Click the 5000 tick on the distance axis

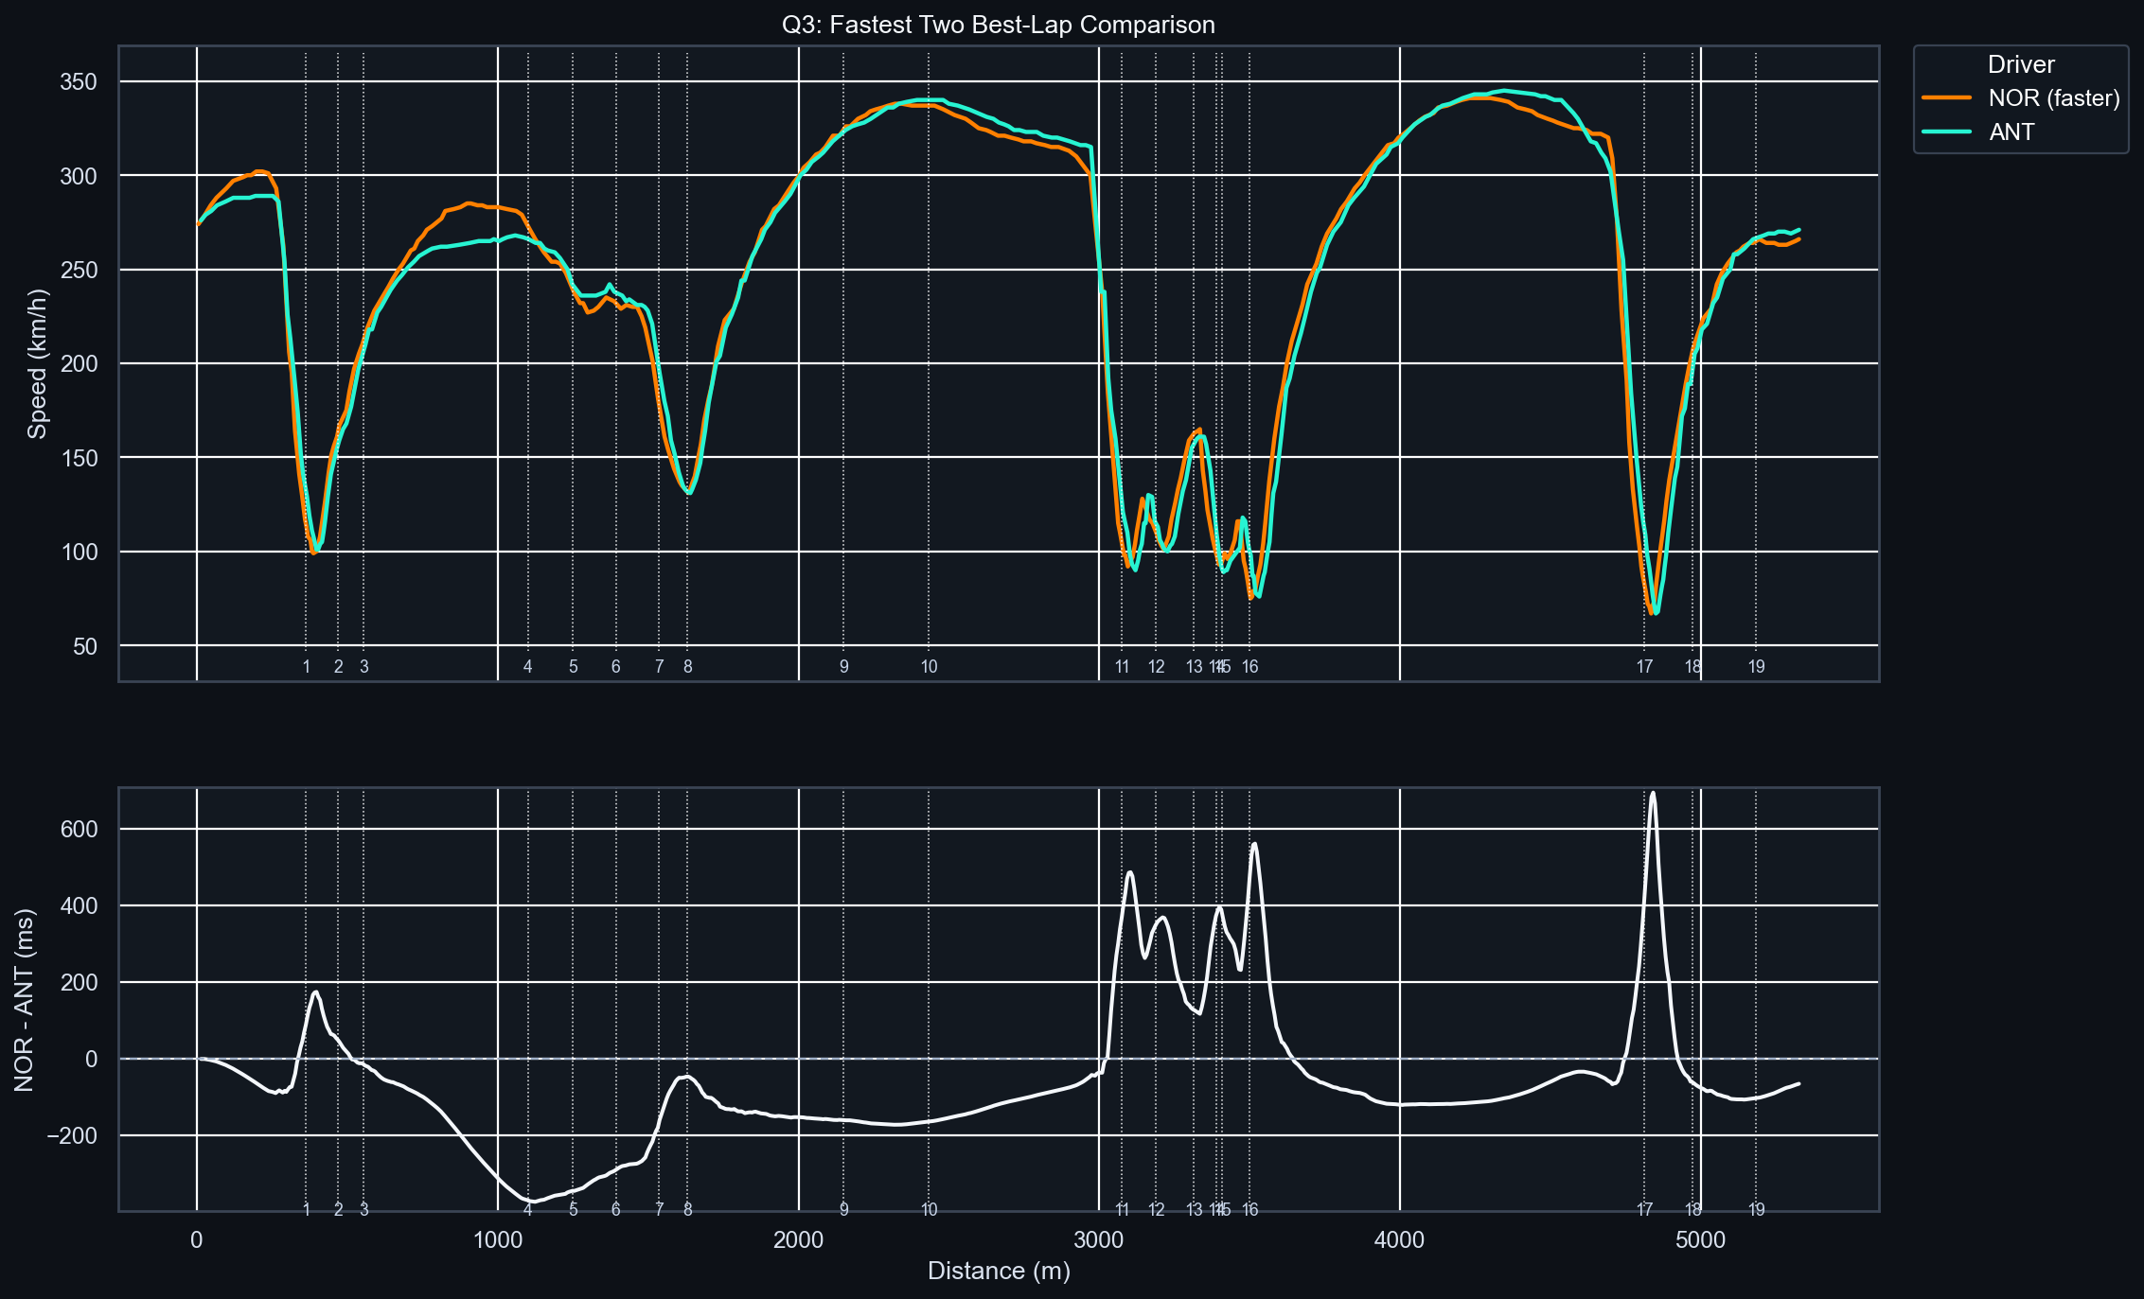[x=1701, y=1240]
